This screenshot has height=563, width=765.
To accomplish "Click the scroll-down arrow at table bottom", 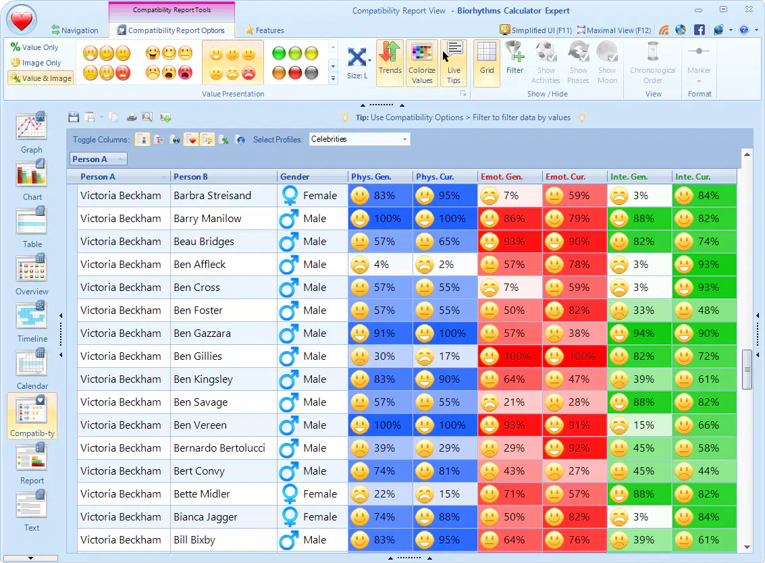I will click(747, 547).
